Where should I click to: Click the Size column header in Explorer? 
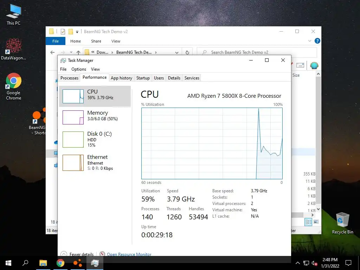pos(296,75)
